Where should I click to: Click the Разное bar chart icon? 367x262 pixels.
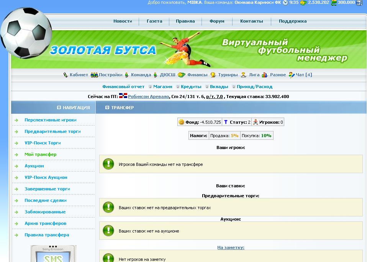[x=265, y=75]
